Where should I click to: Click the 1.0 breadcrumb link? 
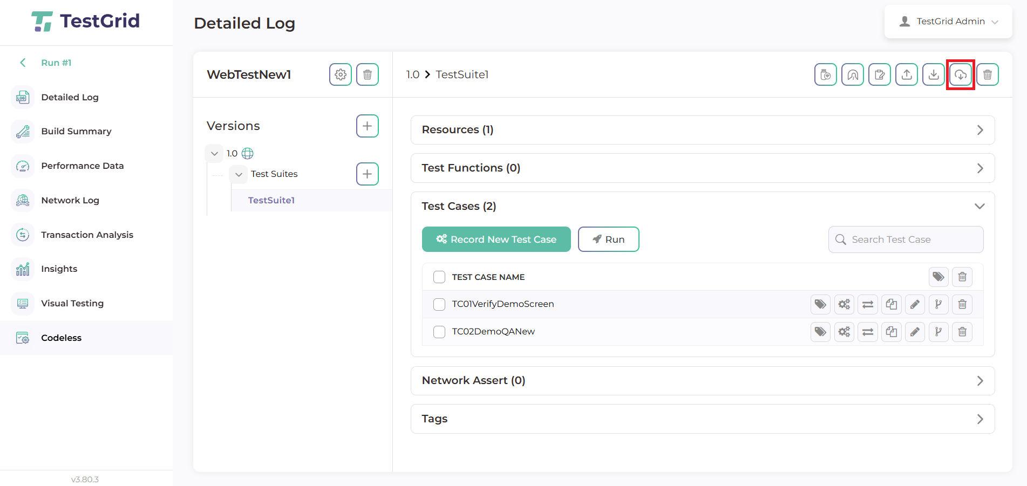(413, 74)
